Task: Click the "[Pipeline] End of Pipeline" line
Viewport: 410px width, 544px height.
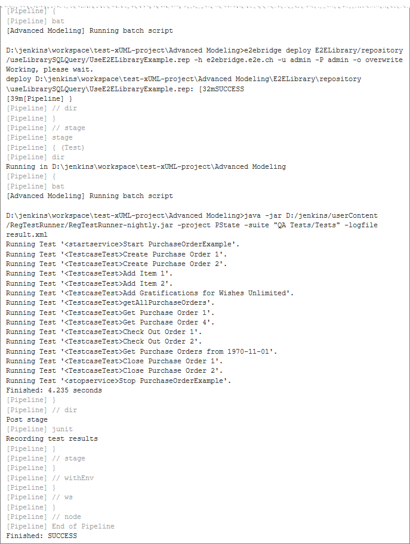Action: [x=60, y=526]
